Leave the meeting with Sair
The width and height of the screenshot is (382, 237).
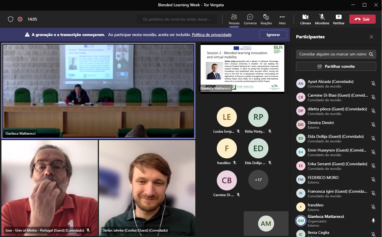click(x=362, y=19)
